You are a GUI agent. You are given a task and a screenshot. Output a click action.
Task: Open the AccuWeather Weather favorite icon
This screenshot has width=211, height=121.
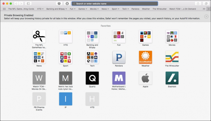click(x=145, y=57)
